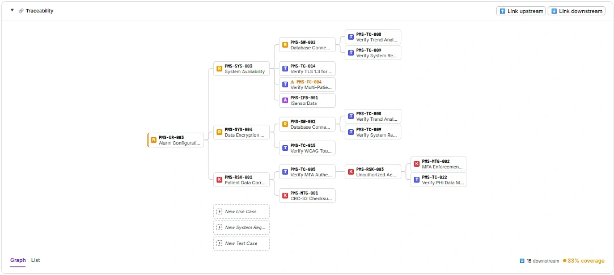Switch to the List tab
This screenshot has width=614, height=275.
pyautogui.click(x=36, y=260)
